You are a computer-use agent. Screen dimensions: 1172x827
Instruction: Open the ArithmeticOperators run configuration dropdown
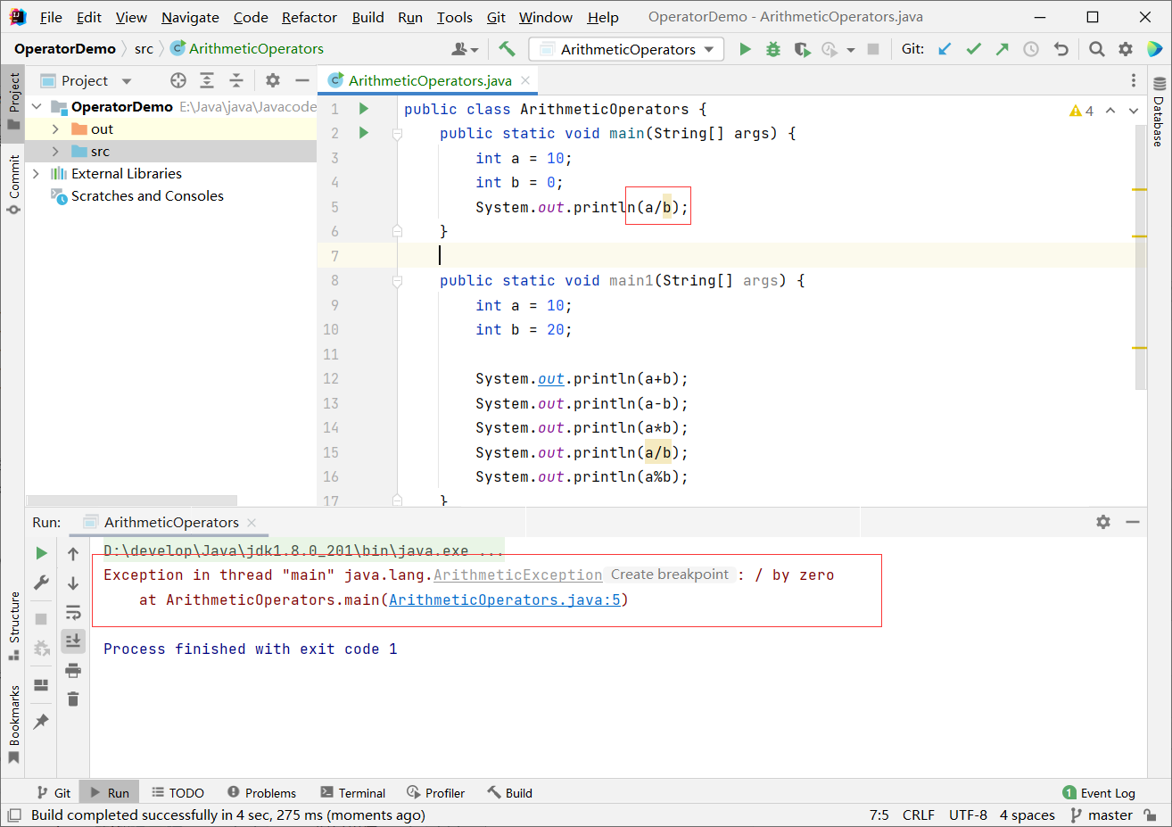(626, 49)
